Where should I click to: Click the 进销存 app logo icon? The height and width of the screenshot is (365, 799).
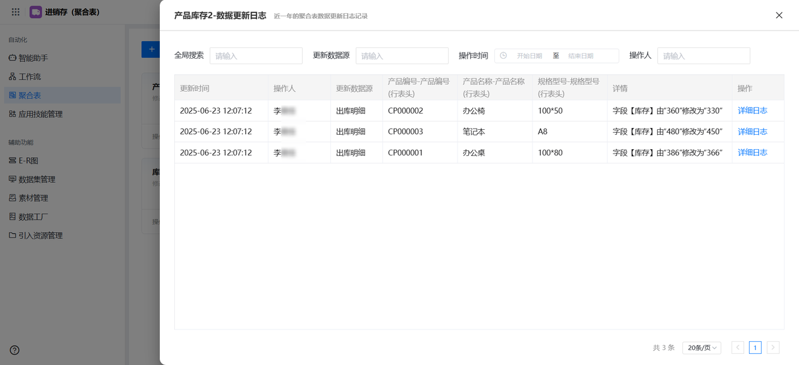coord(36,12)
